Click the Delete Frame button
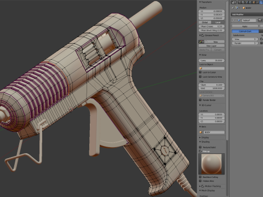The image size is (263, 197). [205, 50]
